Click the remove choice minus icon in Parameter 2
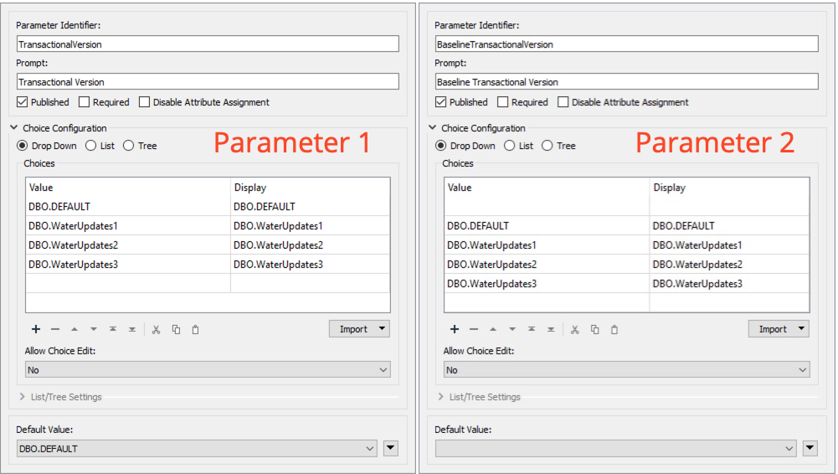Screen dimensions: 838x474 click(x=474, y=329)
